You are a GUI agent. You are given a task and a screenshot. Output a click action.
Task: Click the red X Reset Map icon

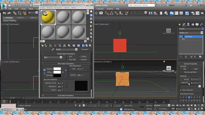click(55, 45)
